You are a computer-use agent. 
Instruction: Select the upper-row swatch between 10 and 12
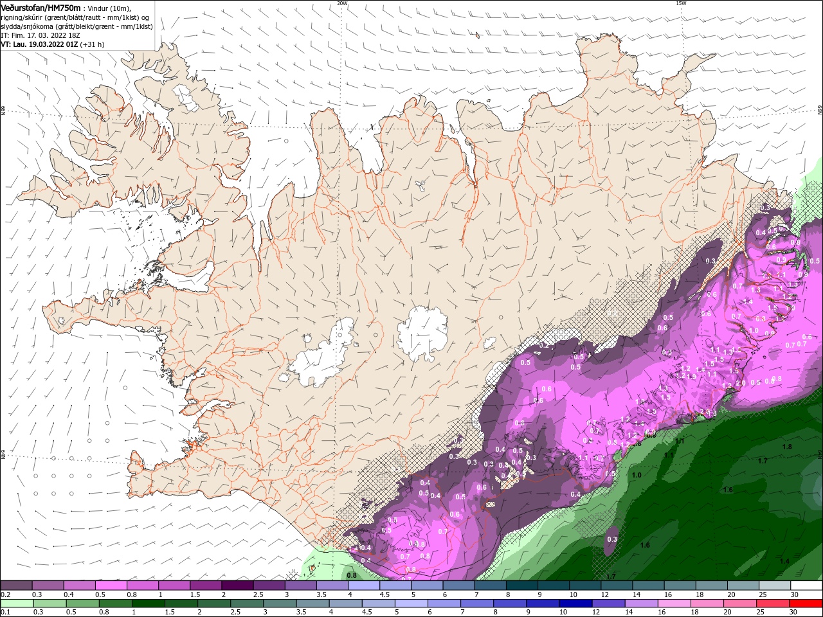[585, 585]
